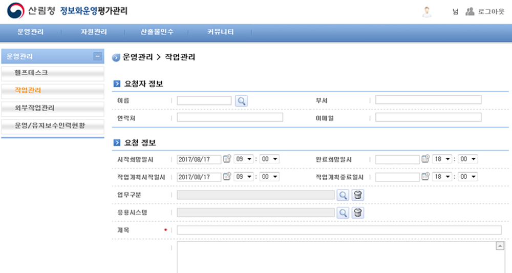Open calendar picker for 작업계획종료일시
The width and height of the screenshot is (512, 273).
point(425,177)
